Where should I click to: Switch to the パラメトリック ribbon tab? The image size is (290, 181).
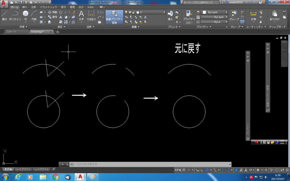click(48, 7)
